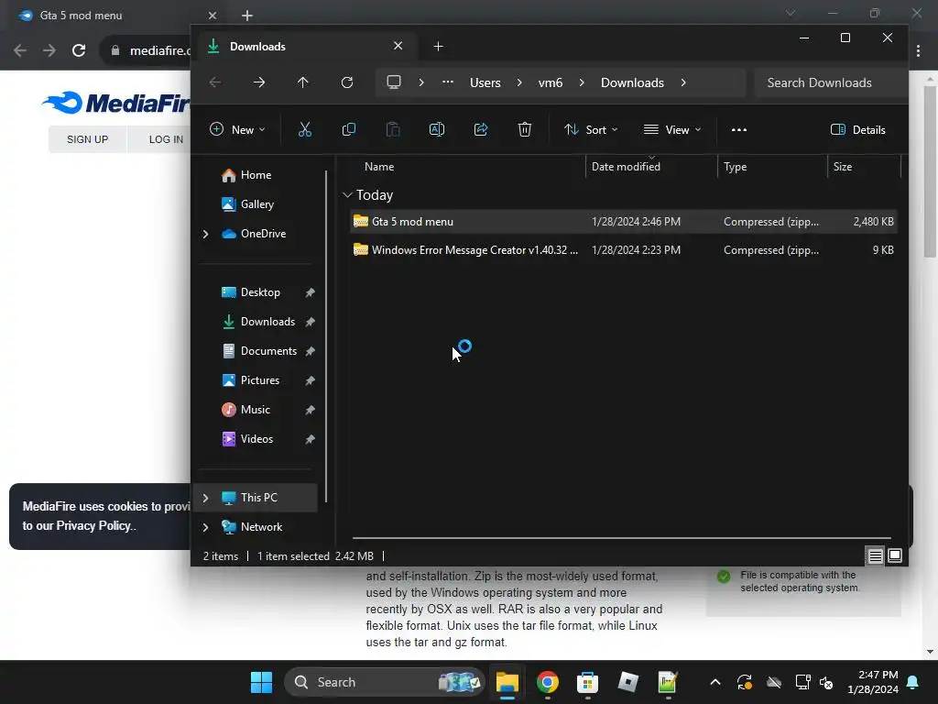Open the See more (three dots) toolbar menu
This screenshot has height=704, width=938.
point(739,129)
